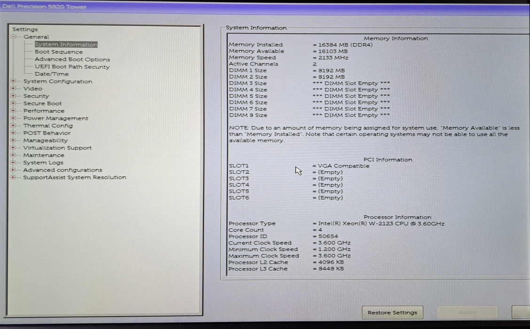Expand the Virtualization Support node

tap(13, 148)
